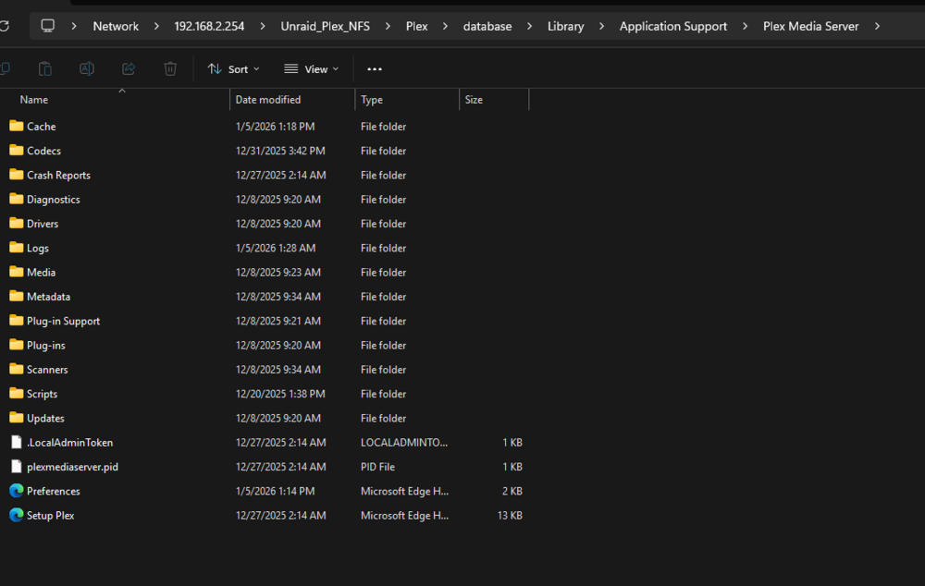Select the Updates folder icon
The image size is (925, 586).
(17, 418)
